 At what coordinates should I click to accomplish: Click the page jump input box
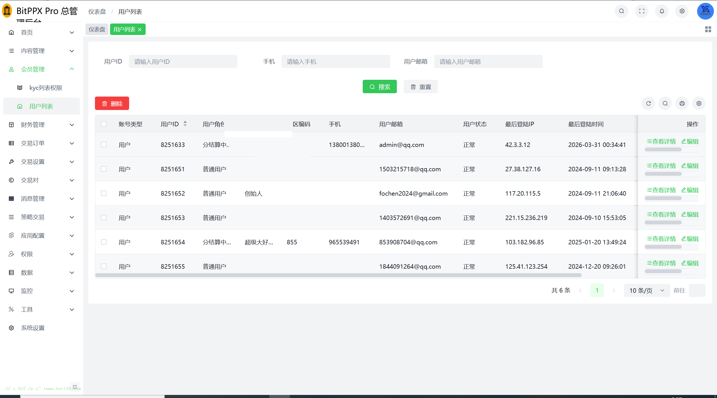(697, 290)
